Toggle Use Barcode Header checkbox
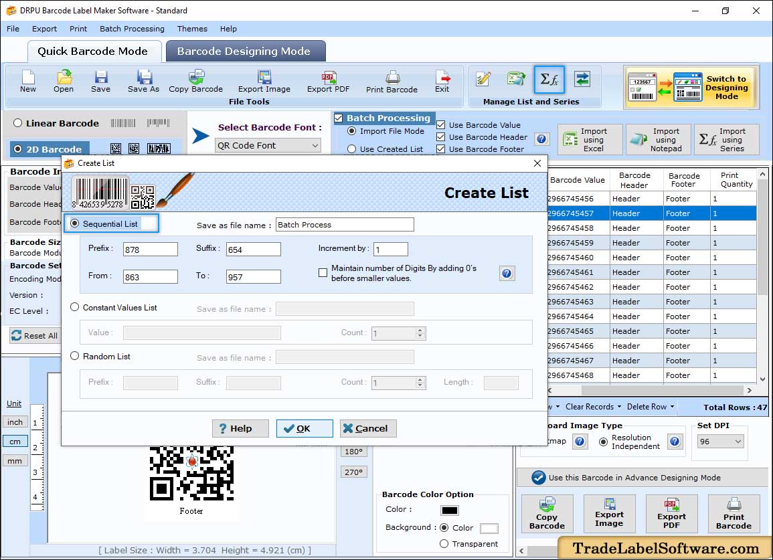The height and width of the screenshot is (560, 773). (x=441, y=137)
